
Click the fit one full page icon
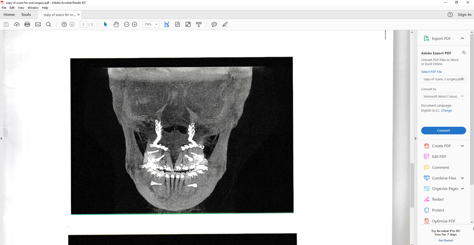coord(177,24)
